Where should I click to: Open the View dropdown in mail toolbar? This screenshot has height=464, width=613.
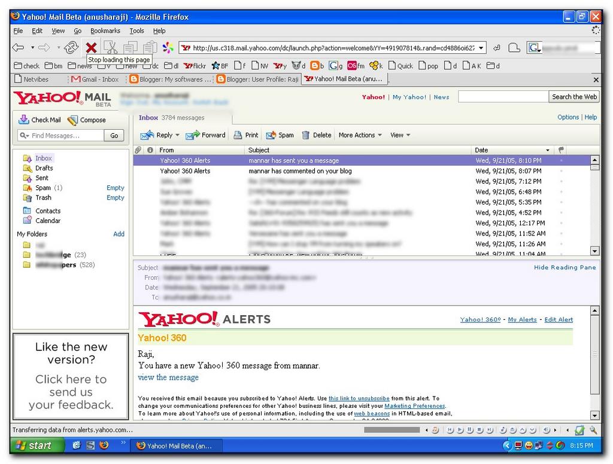pyautogui.click(x=400, y=135)
